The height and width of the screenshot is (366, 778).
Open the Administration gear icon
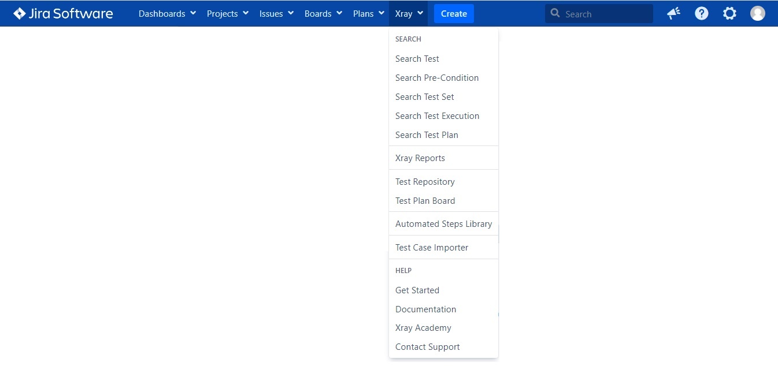click(730, 13)
